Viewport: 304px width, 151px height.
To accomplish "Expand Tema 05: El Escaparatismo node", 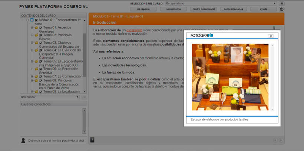I will [32, 61].
